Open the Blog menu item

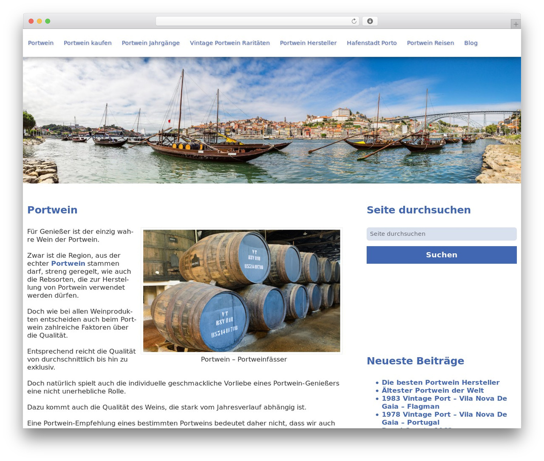pos(471,43)
